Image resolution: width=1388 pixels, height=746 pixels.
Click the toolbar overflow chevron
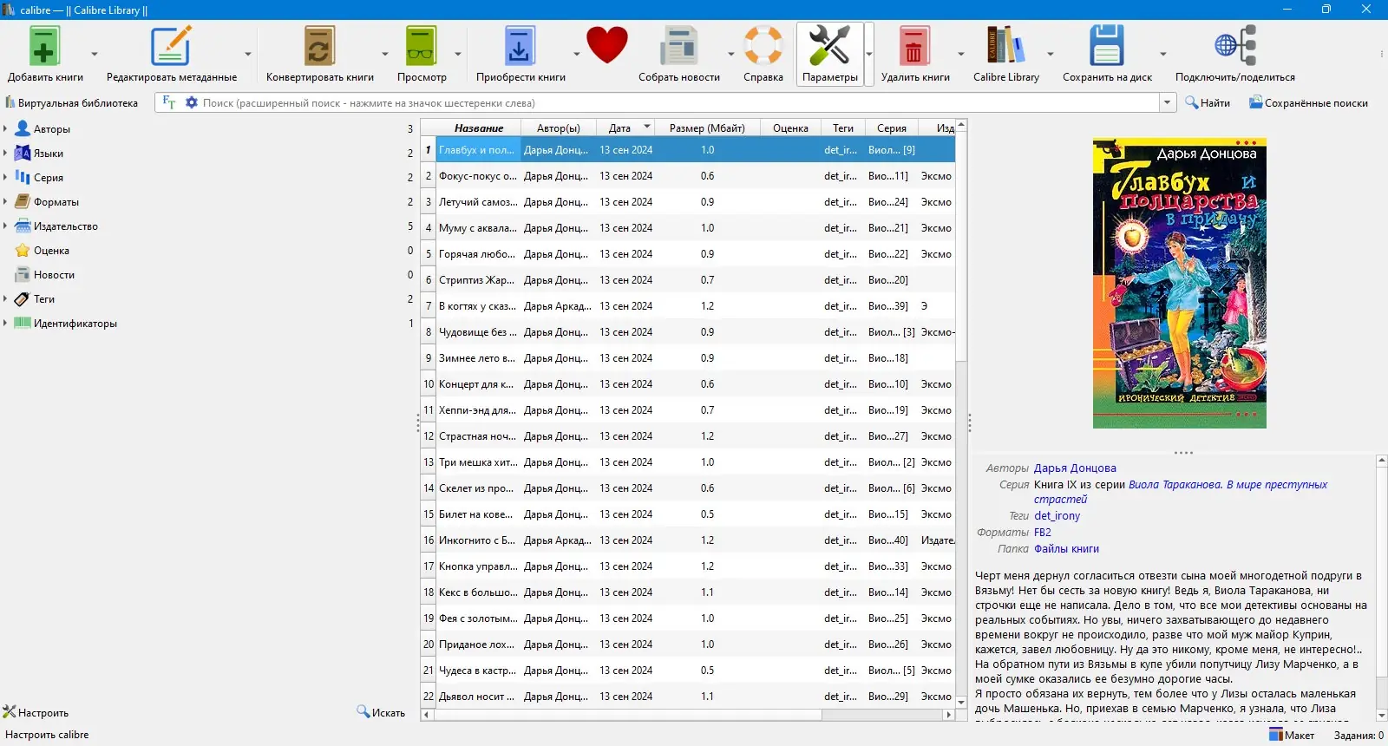pyautogui.click(x=1382, y=54)
